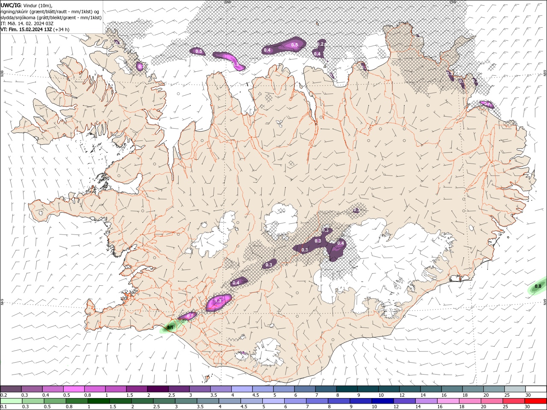Click the darkest purple 2 swatch in upper legend

click(x=157, y=389)
